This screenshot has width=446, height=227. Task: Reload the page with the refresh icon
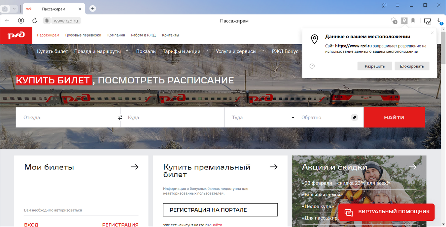click(x=35, y=21)
